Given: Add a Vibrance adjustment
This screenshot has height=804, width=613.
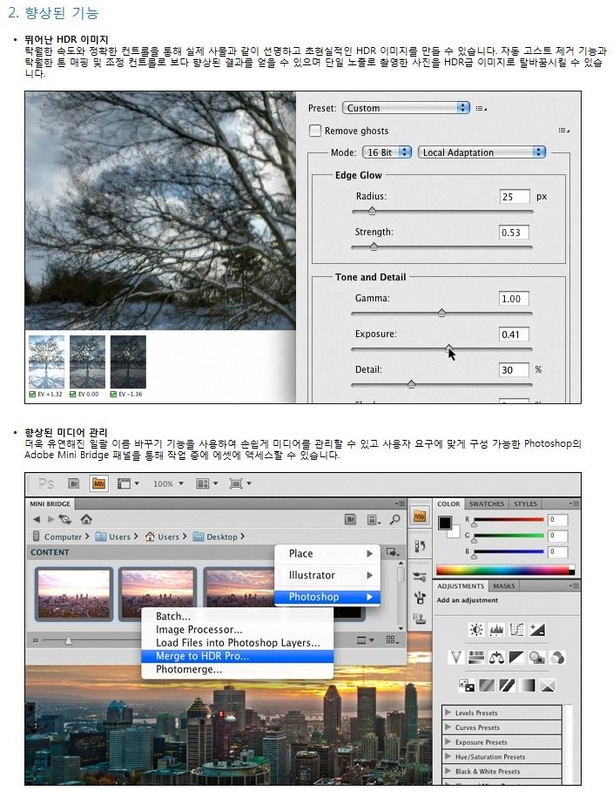Looking at the screenshot, I should point(455,658).
